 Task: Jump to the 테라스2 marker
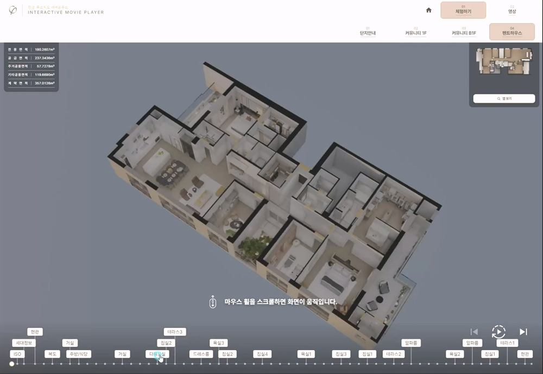(394, 354)
